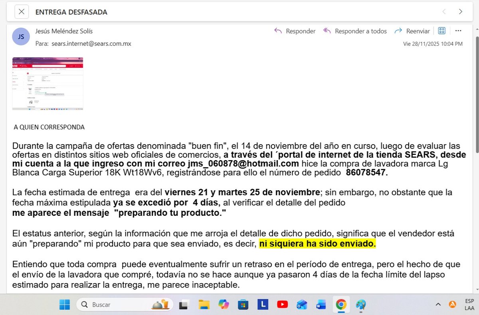Click the Responder button
Image resolution: width=479 pixels, height=315 pixels.
295,31
